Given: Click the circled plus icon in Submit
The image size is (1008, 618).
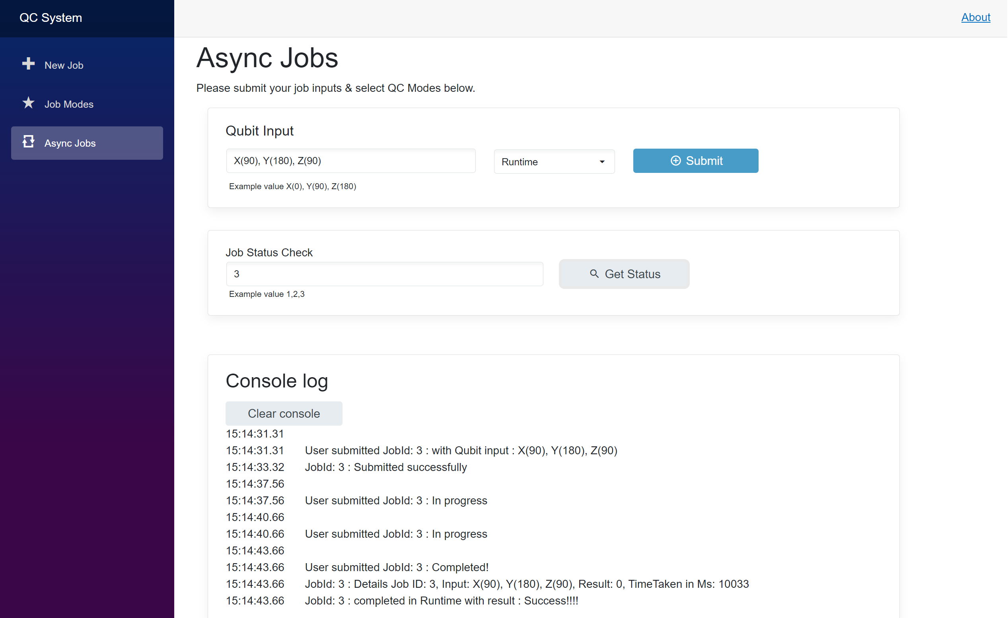Looking at the screenshot, I should (x=676, y=161).
